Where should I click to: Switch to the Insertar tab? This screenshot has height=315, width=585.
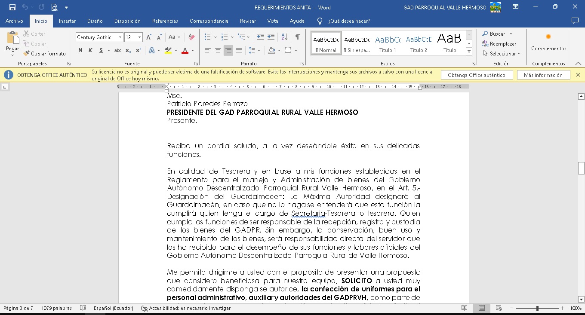coord(67,21)
